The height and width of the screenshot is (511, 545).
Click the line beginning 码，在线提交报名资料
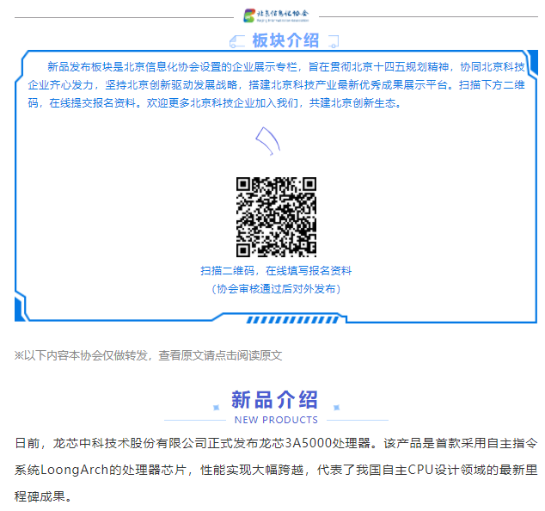point(215,103)
